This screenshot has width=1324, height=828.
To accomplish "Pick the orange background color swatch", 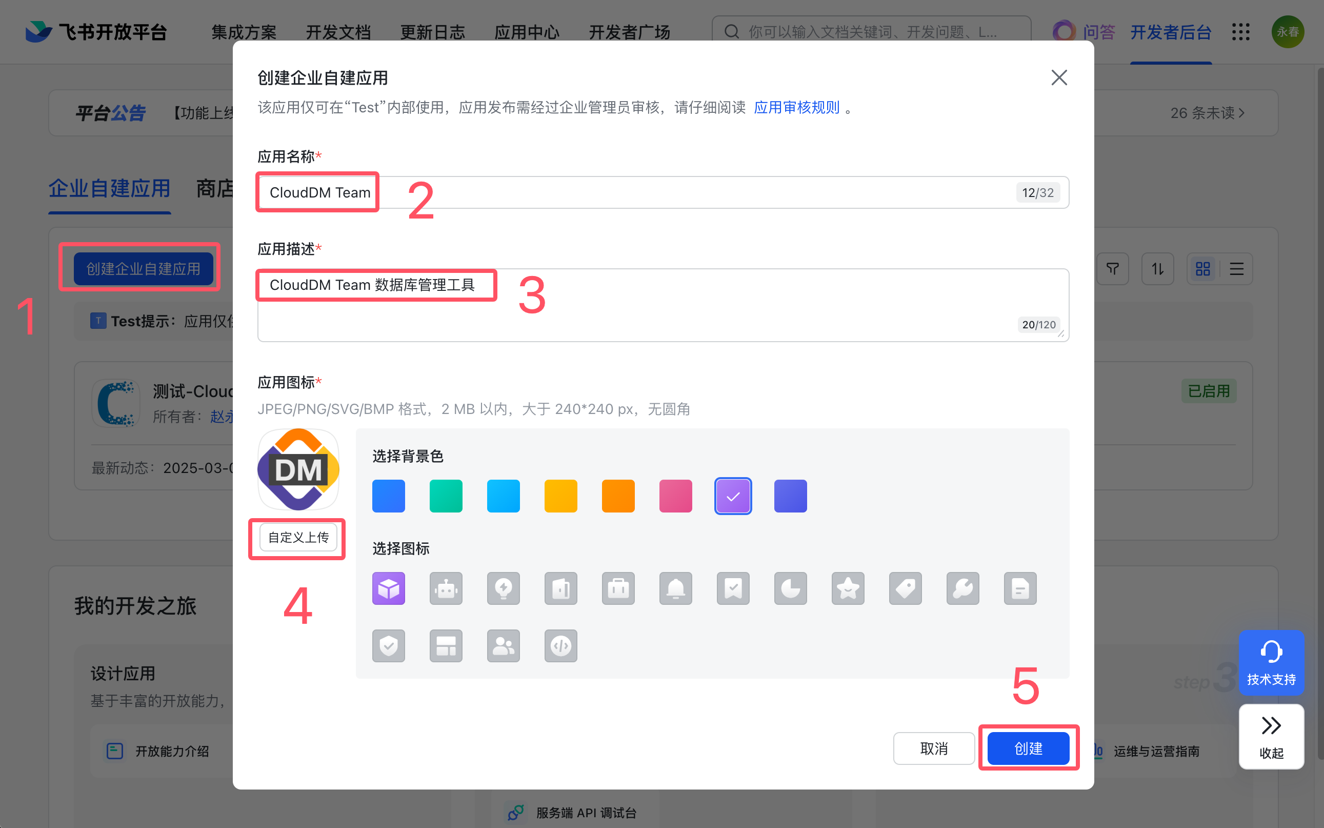I will point(618,496).
